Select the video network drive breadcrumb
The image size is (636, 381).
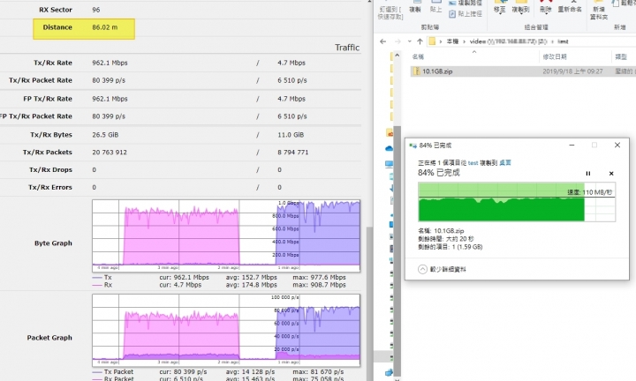tap(508, 41)
